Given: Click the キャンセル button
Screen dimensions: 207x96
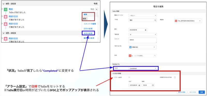Looking at the screenshot, I should (193, 92).
